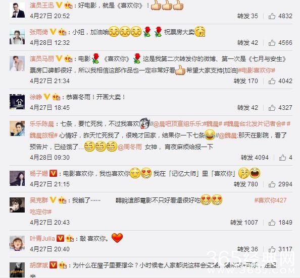Open the @晨吧顶宣组乐乐 mention link
Screen dimensions: 300x278
[177, 124]
